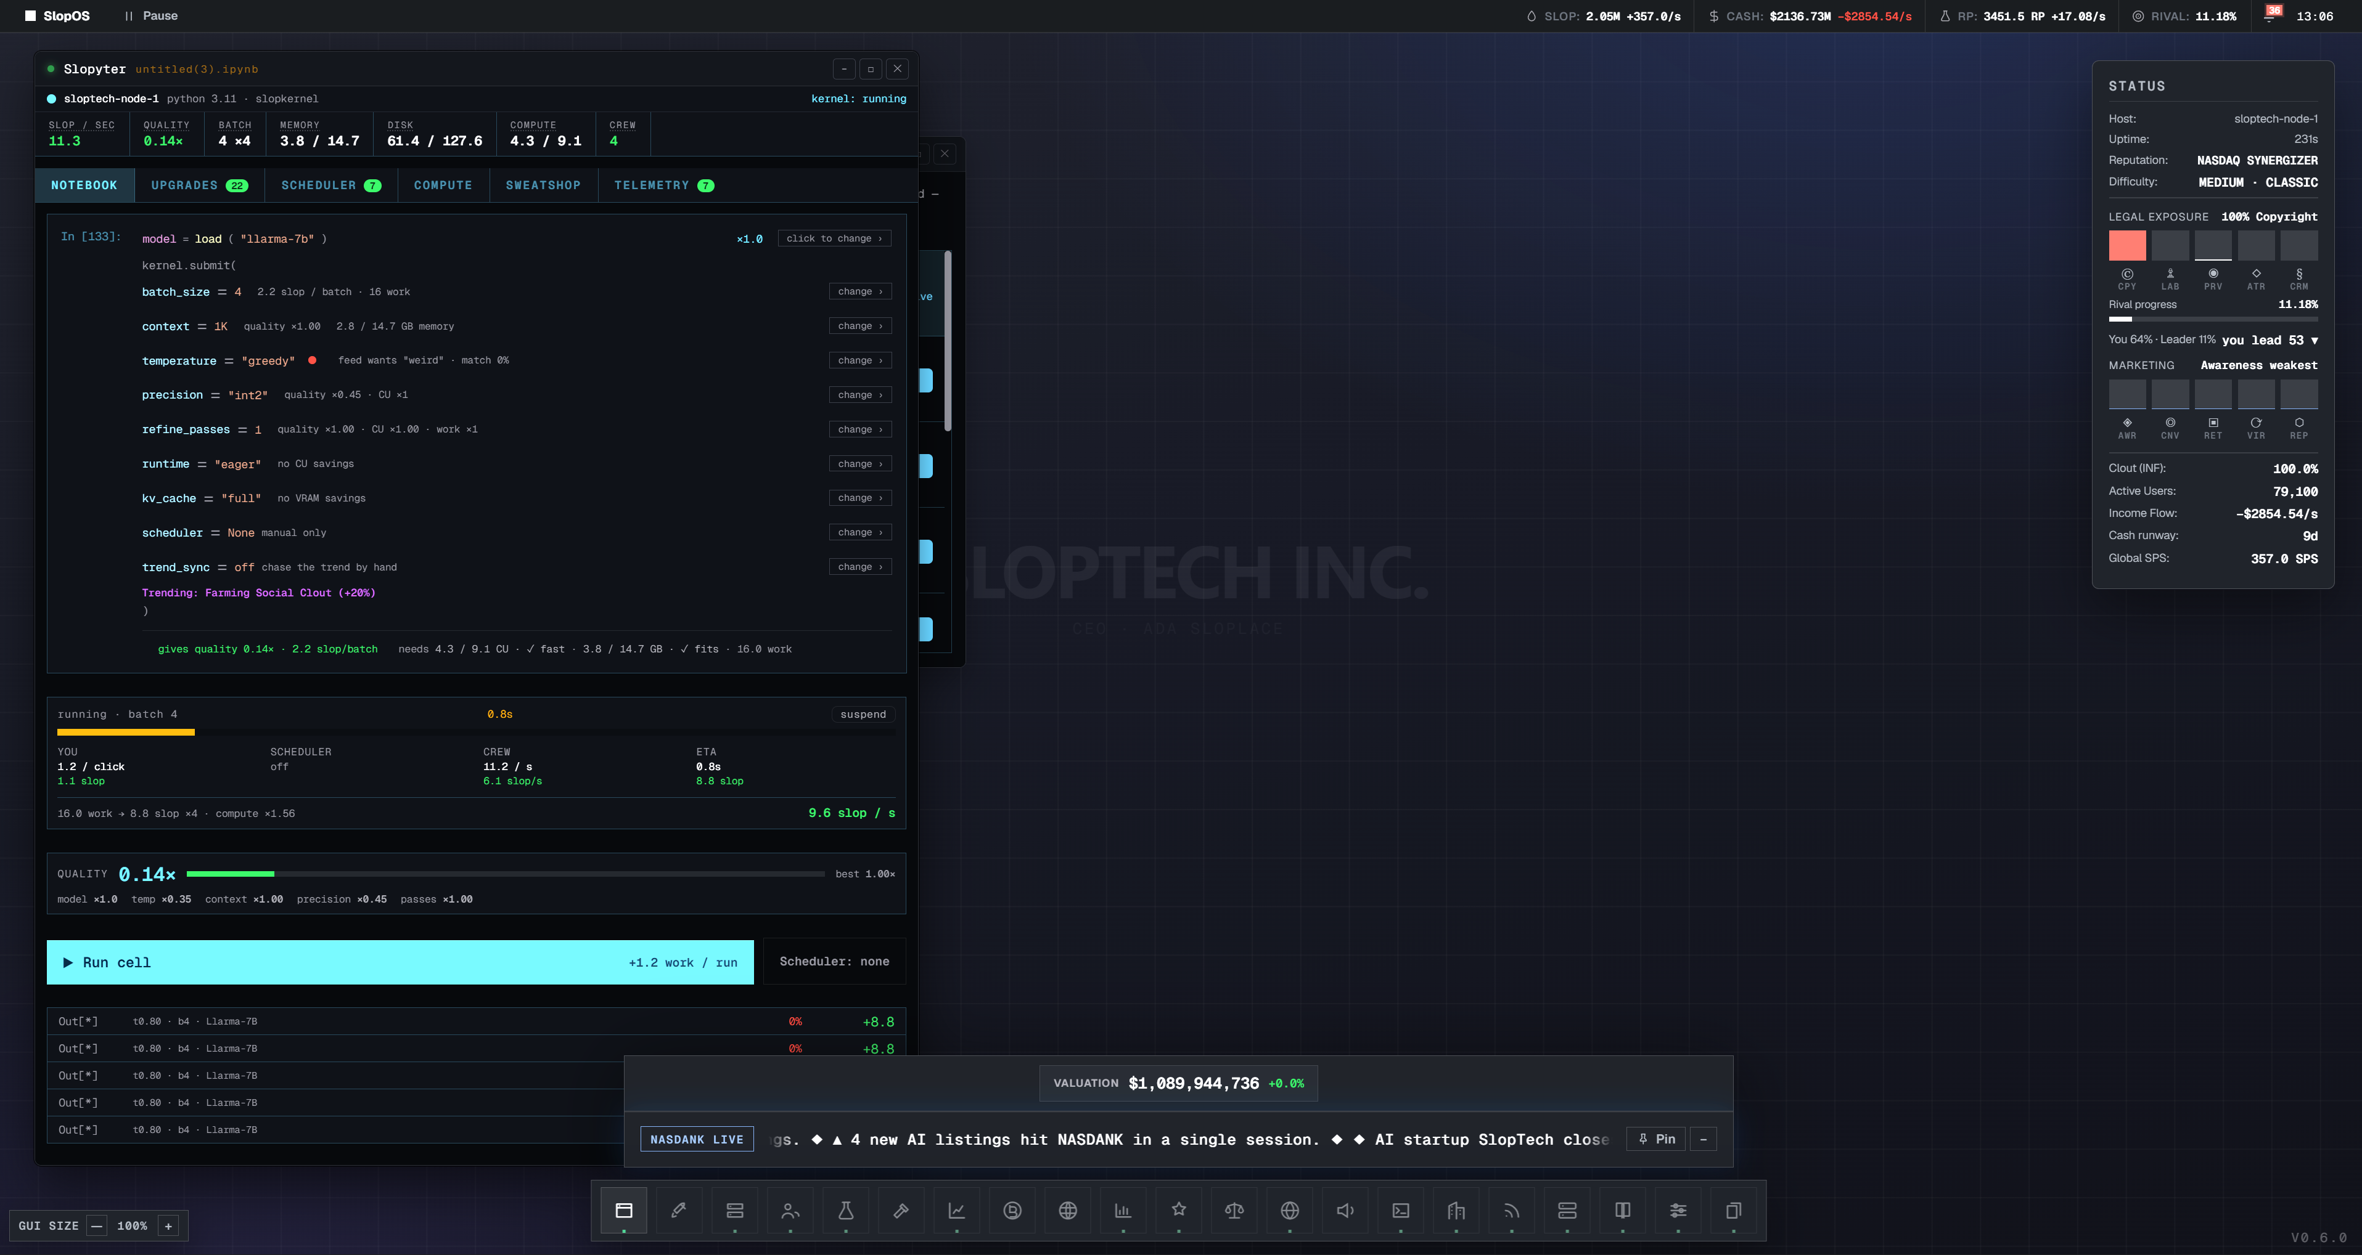The width and height of the screenshot is (2362, 1255).
Task: Open the star icon in the dock
Action: 1179,1210
